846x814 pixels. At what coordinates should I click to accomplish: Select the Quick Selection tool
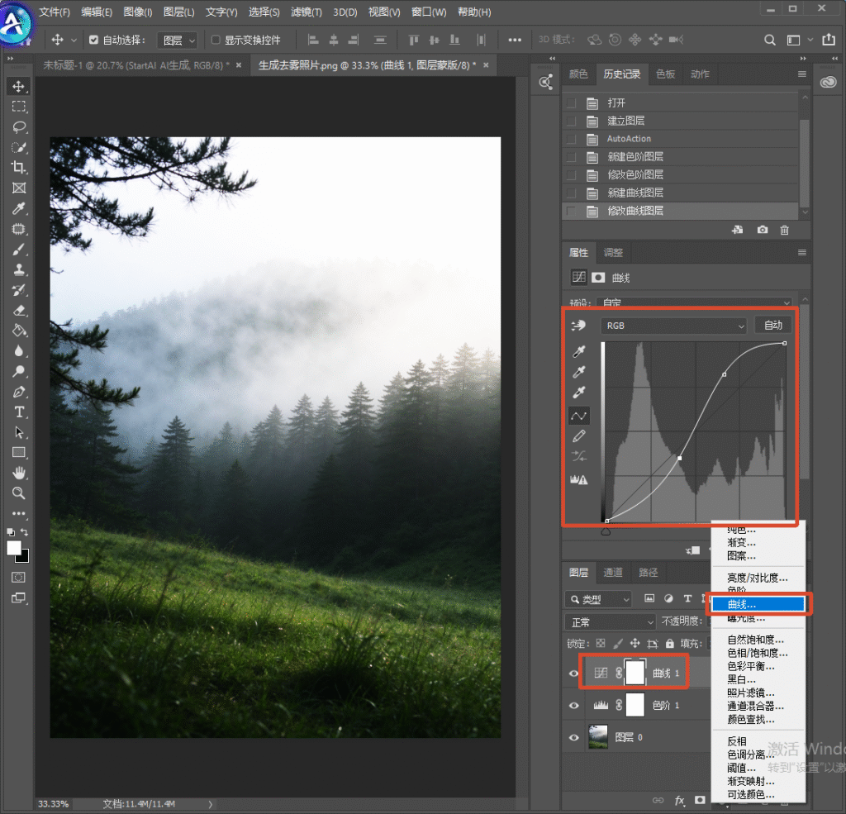coord(19,147)
